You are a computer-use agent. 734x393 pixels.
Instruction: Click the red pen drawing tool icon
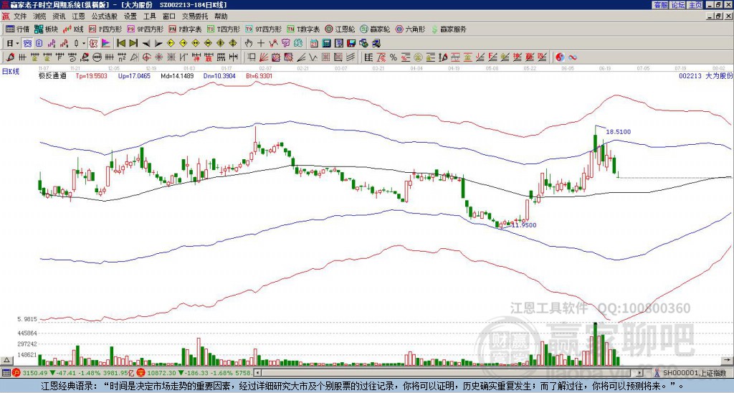pyautogui.click(x=10, y=57)
